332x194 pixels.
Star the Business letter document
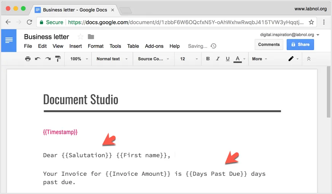point(81,37)
